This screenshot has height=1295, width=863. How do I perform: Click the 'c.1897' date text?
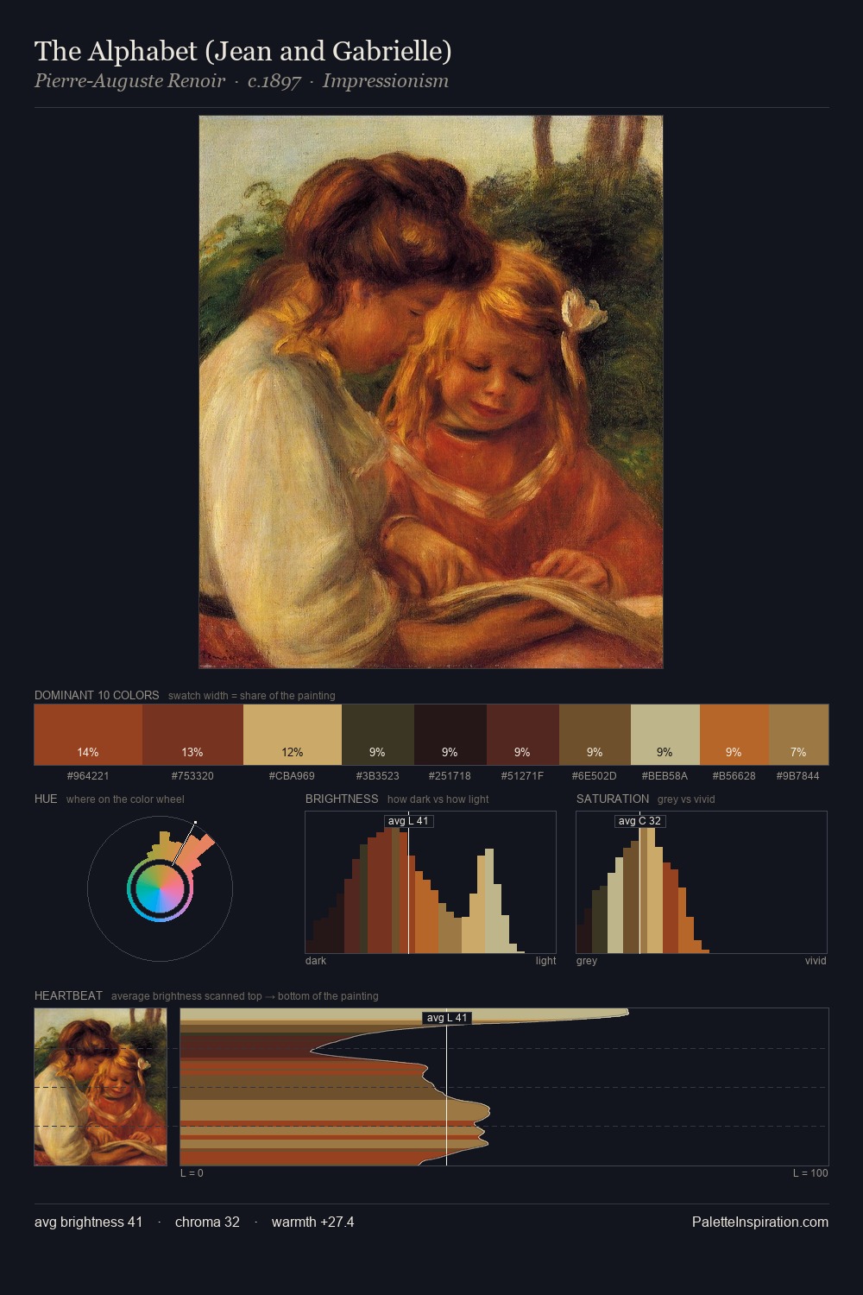click(x=274, y=81)
